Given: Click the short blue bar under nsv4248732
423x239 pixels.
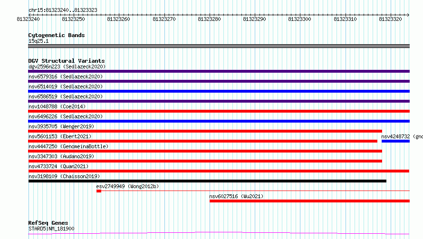Looking at the screenshot, I should [x=396, y=141].
